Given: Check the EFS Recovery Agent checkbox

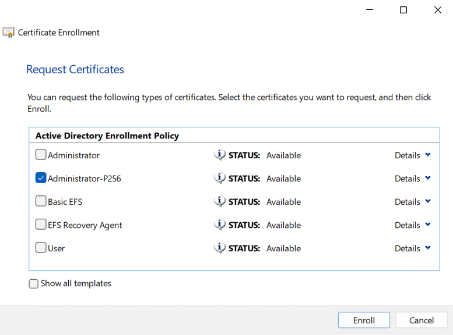Looking at the screenshot, I should coord(41,224).
